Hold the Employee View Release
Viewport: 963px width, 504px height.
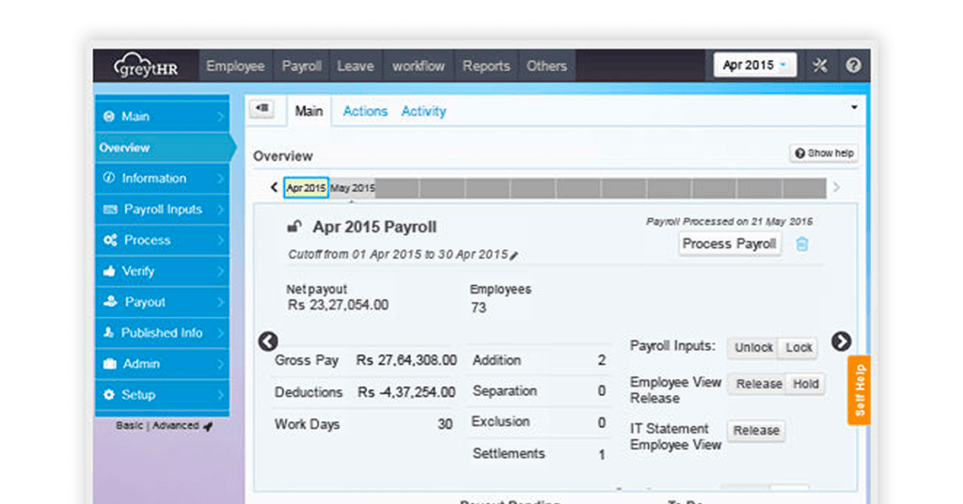coord(806,384)
